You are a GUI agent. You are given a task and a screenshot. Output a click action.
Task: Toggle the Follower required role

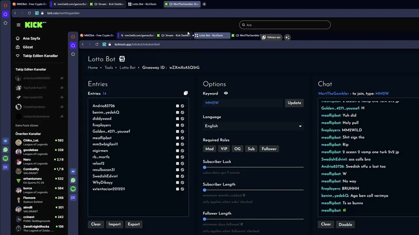pos(269,149)
